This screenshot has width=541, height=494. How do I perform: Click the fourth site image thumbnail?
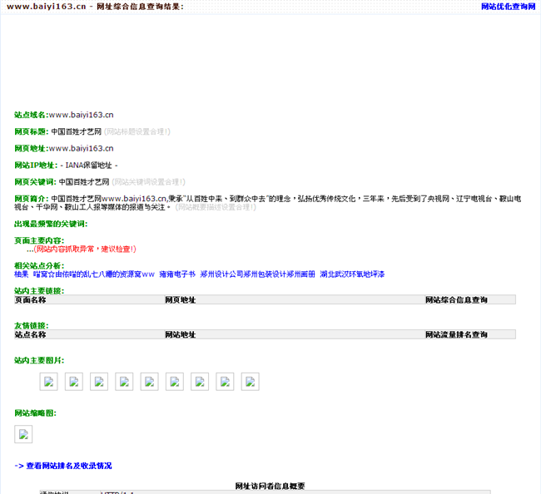pyautogui.click(x=125, y=382)
